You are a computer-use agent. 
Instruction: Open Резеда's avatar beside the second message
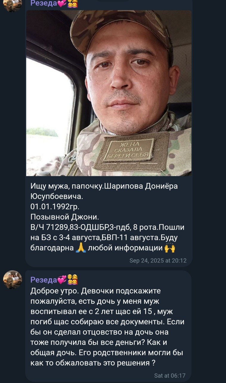13,280
